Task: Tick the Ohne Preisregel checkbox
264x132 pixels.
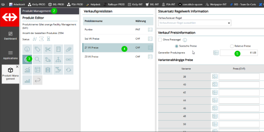Action: [x=160, y=40]
